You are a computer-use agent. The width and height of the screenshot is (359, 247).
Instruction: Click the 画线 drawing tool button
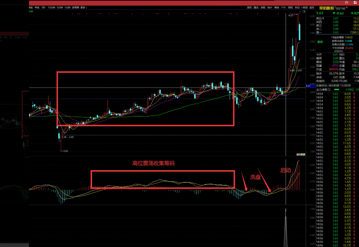click(x=277, y=7)
